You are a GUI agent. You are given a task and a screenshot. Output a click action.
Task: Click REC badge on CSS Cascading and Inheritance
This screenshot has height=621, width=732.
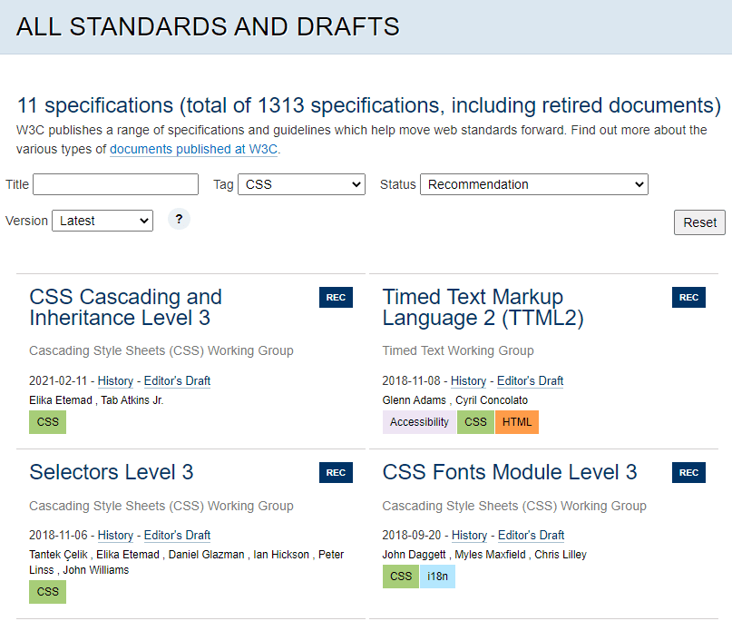(336, 298)
